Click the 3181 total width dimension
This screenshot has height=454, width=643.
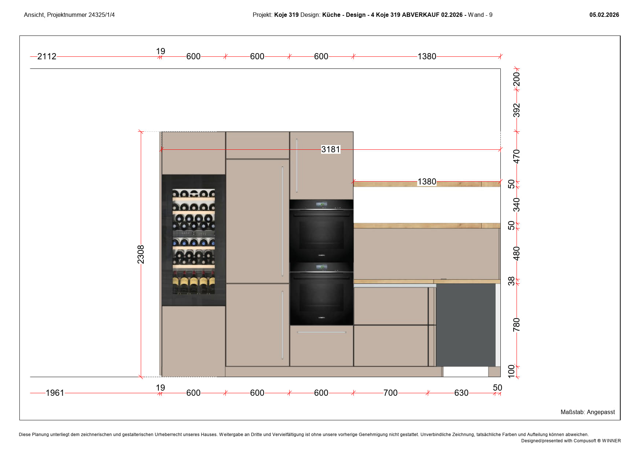[x=330, y=149]
